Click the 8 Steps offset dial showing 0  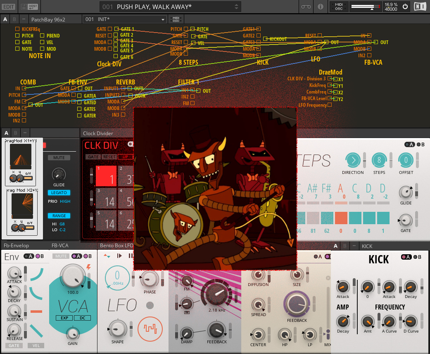[406, 160]
